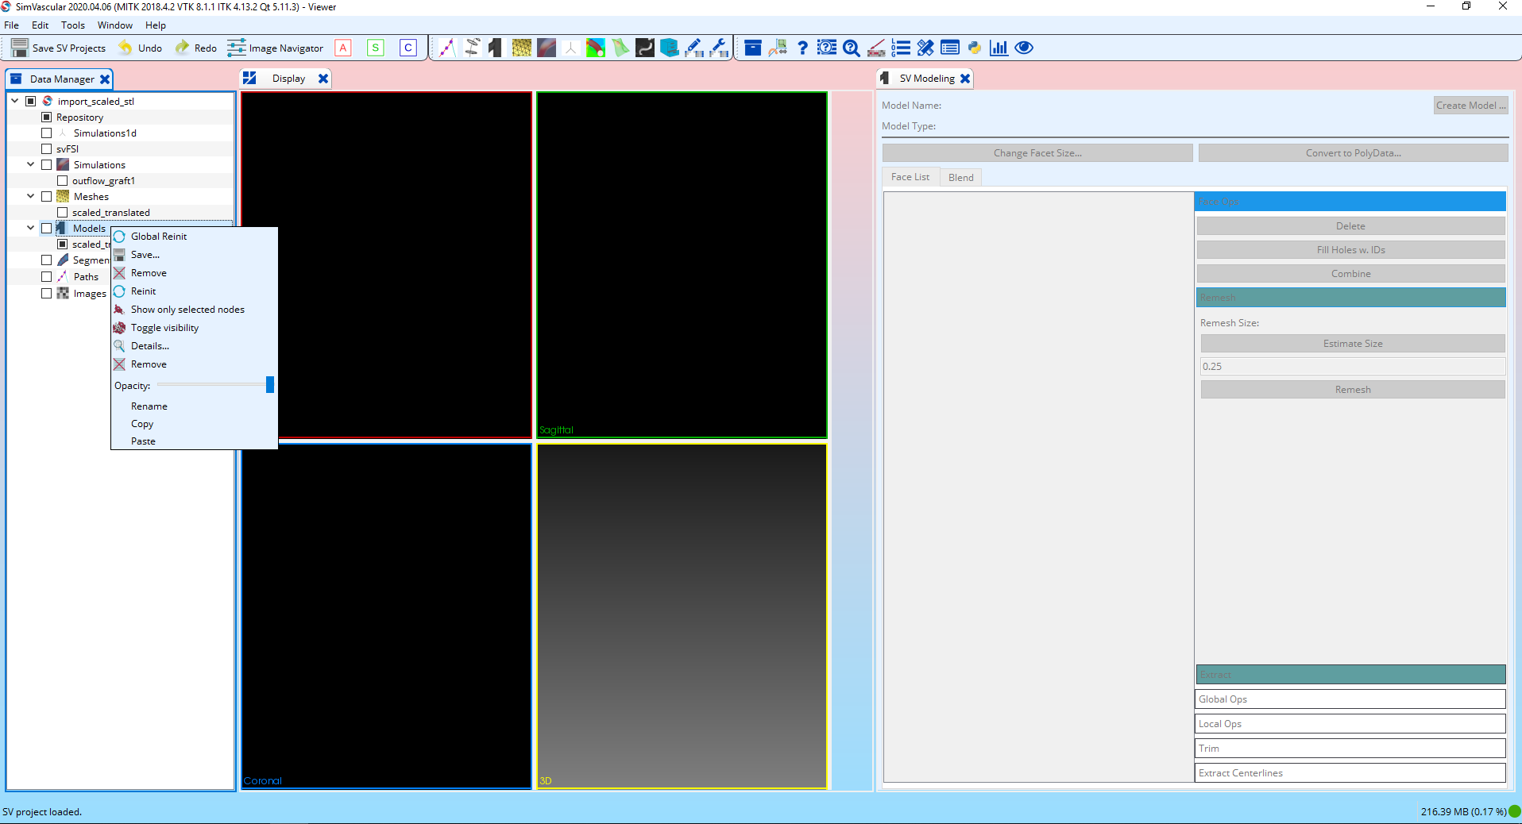Switch to the Blend tab

960,176
